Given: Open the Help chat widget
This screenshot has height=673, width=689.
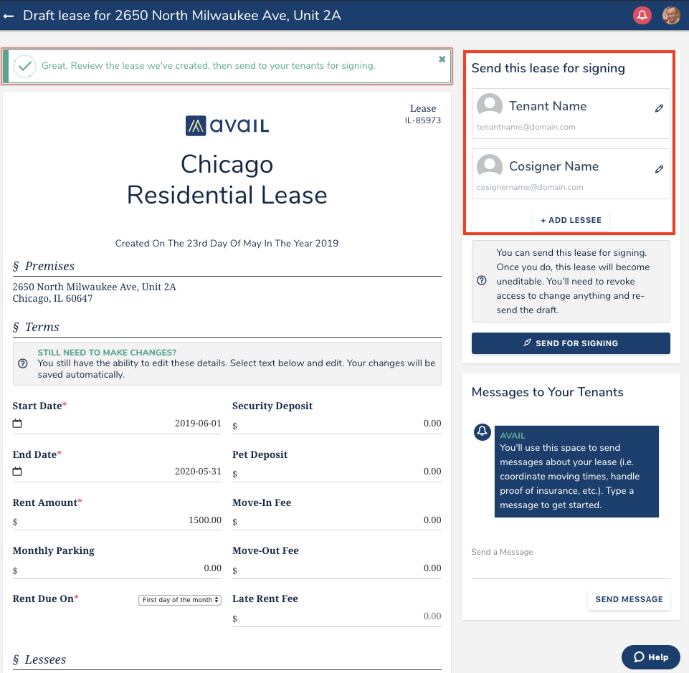Looking at the screenshot, I should [651, 657].
